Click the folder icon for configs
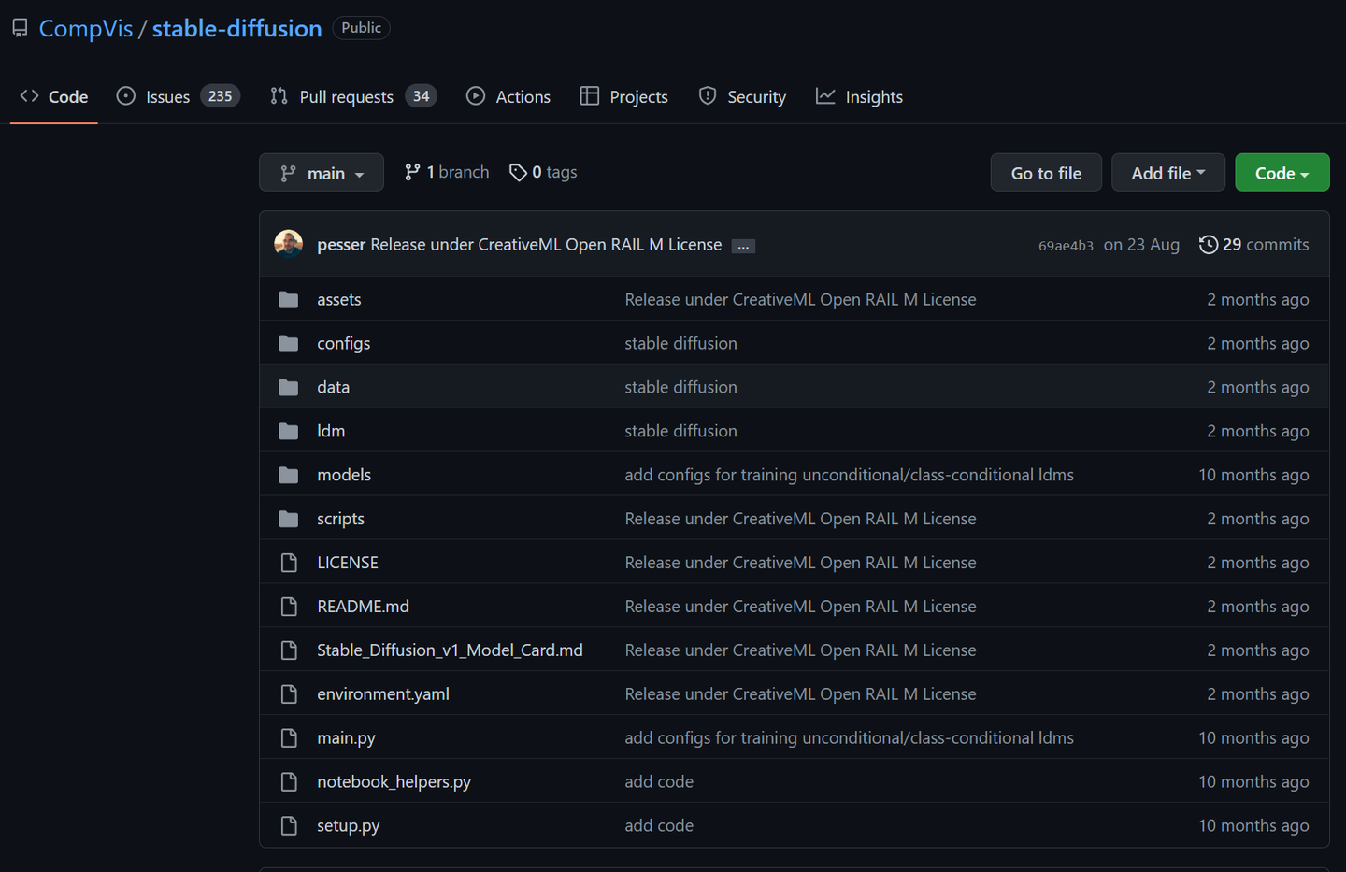The image size is (1346, 872). coord(289,344)
